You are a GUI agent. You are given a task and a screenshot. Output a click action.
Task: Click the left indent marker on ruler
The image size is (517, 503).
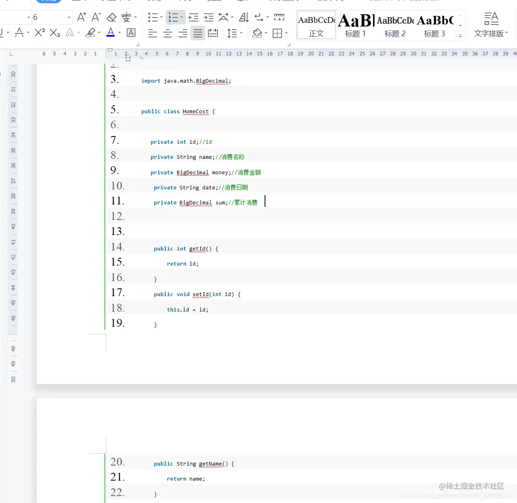coord(128,59)
